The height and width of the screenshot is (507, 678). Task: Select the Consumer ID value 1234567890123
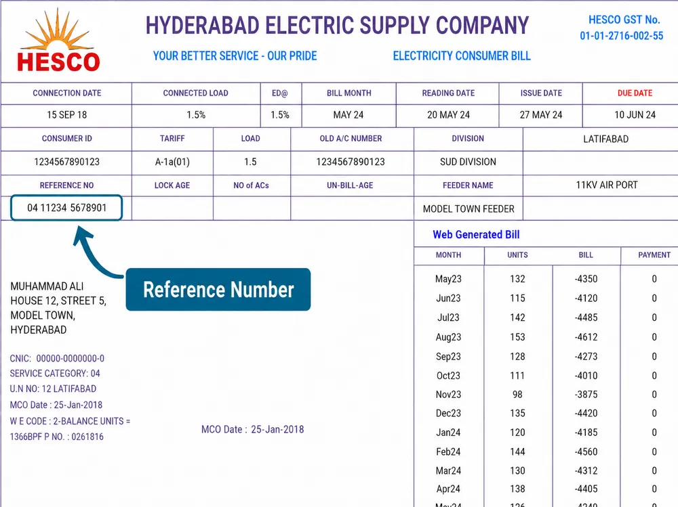[x=66, y=162]
